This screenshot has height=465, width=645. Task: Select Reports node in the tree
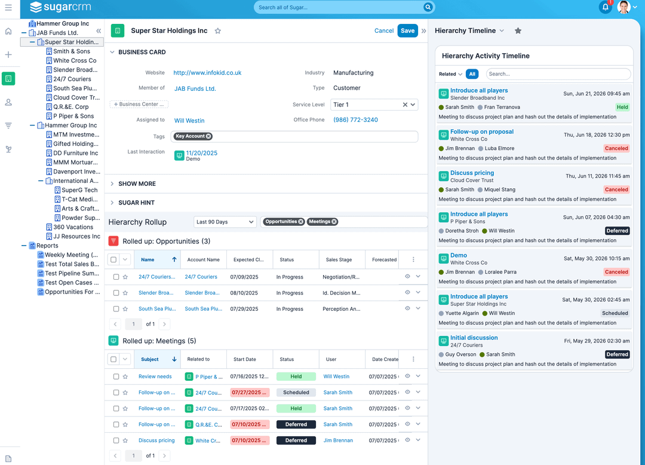tap(47, 246)
